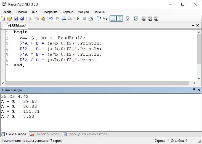Screen dimensions: 202x144
Task: Click the Stop program square icon
Action: (x=85, y=19)
